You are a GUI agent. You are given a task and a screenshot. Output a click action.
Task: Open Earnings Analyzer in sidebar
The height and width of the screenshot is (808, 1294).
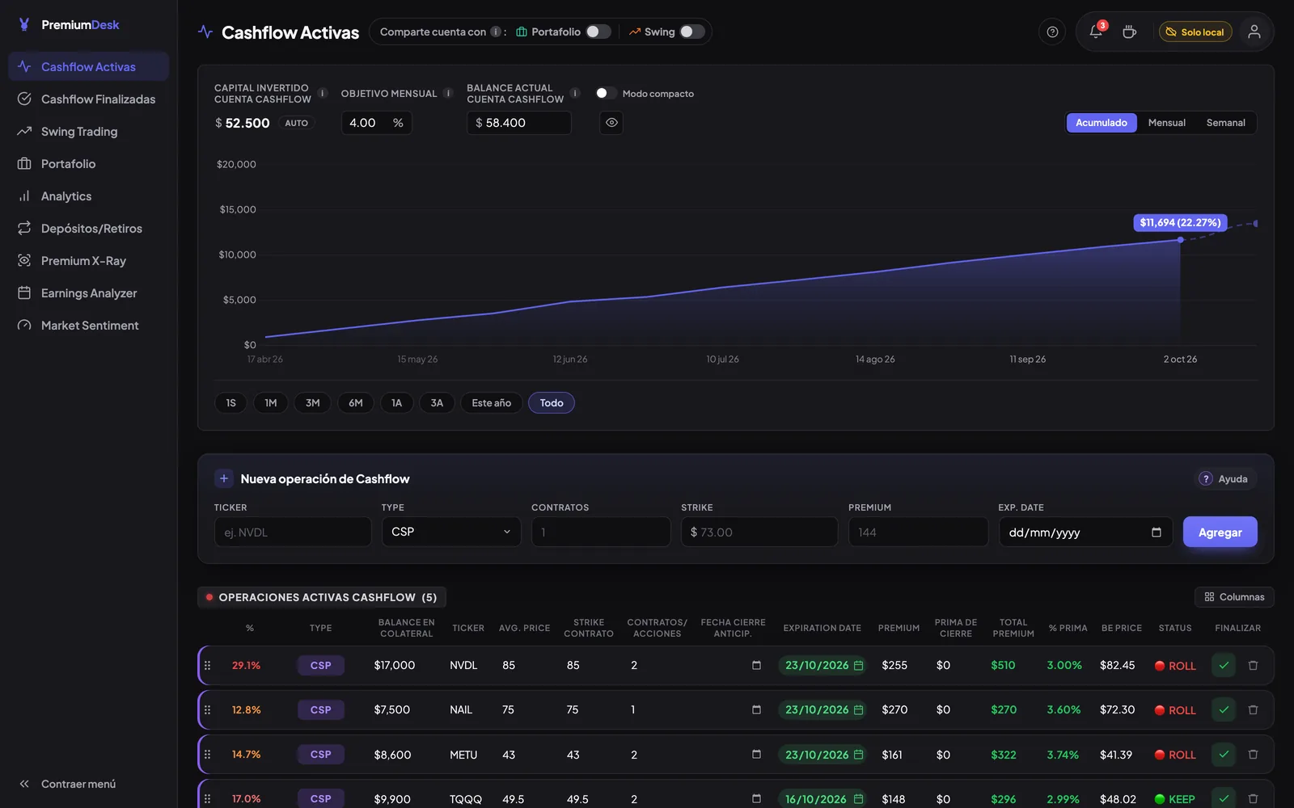(88, 292)
